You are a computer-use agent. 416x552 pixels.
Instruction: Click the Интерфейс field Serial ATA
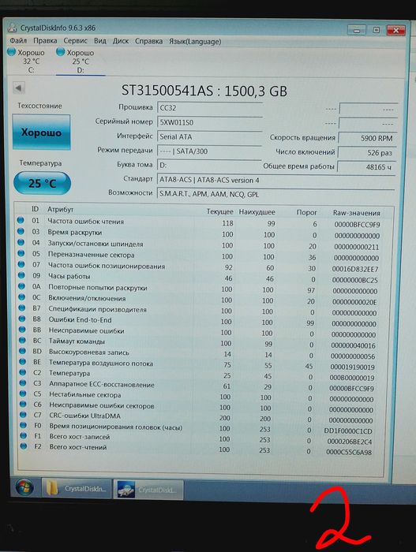(209, 137)
